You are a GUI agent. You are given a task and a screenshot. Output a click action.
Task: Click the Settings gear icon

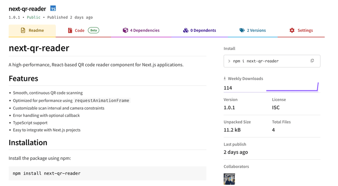tap(292, 31)
